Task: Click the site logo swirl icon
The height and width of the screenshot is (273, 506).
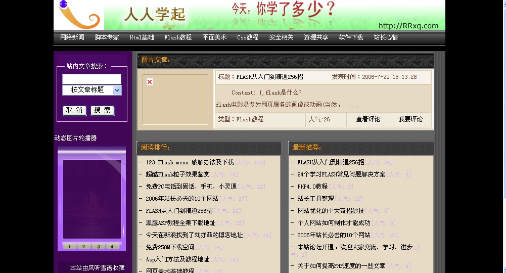Action: (79, 15)
